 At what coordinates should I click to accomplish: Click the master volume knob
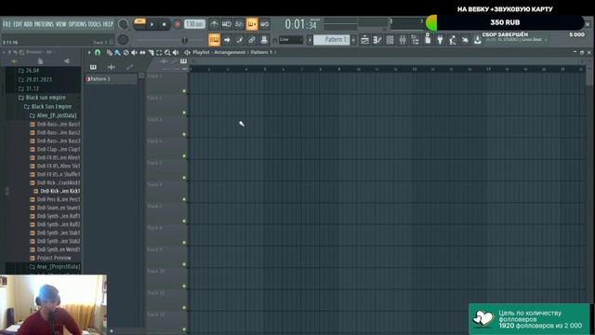(x=123, y=24)
